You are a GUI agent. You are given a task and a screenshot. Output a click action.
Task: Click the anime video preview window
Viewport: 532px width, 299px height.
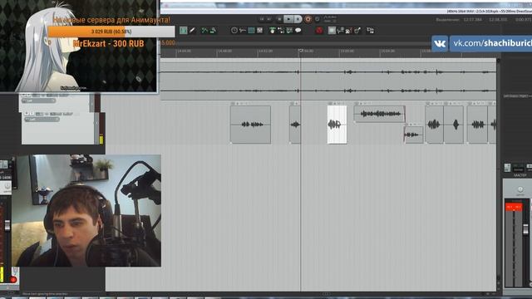coord(78,46)
